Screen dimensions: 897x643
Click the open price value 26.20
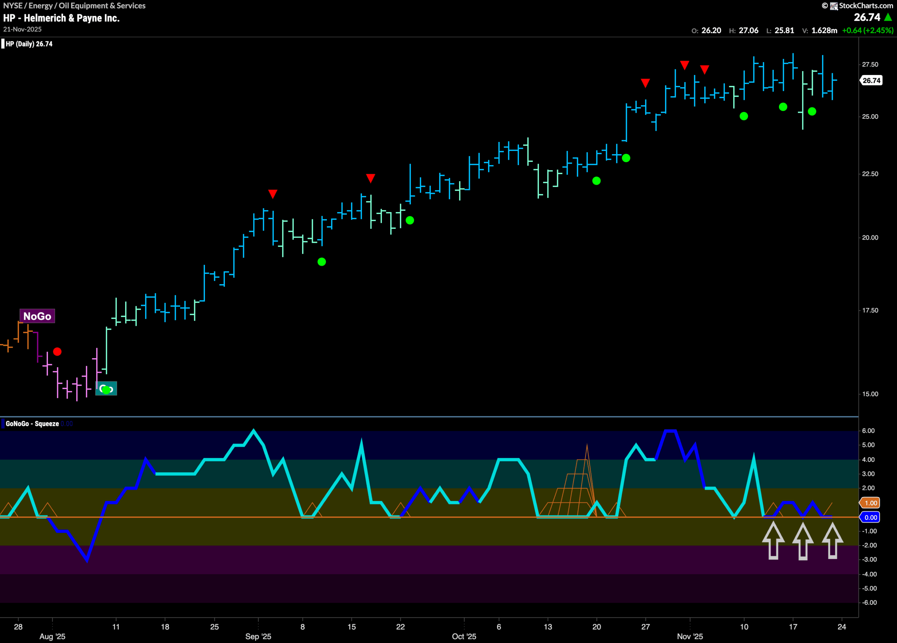click(711, 30)
